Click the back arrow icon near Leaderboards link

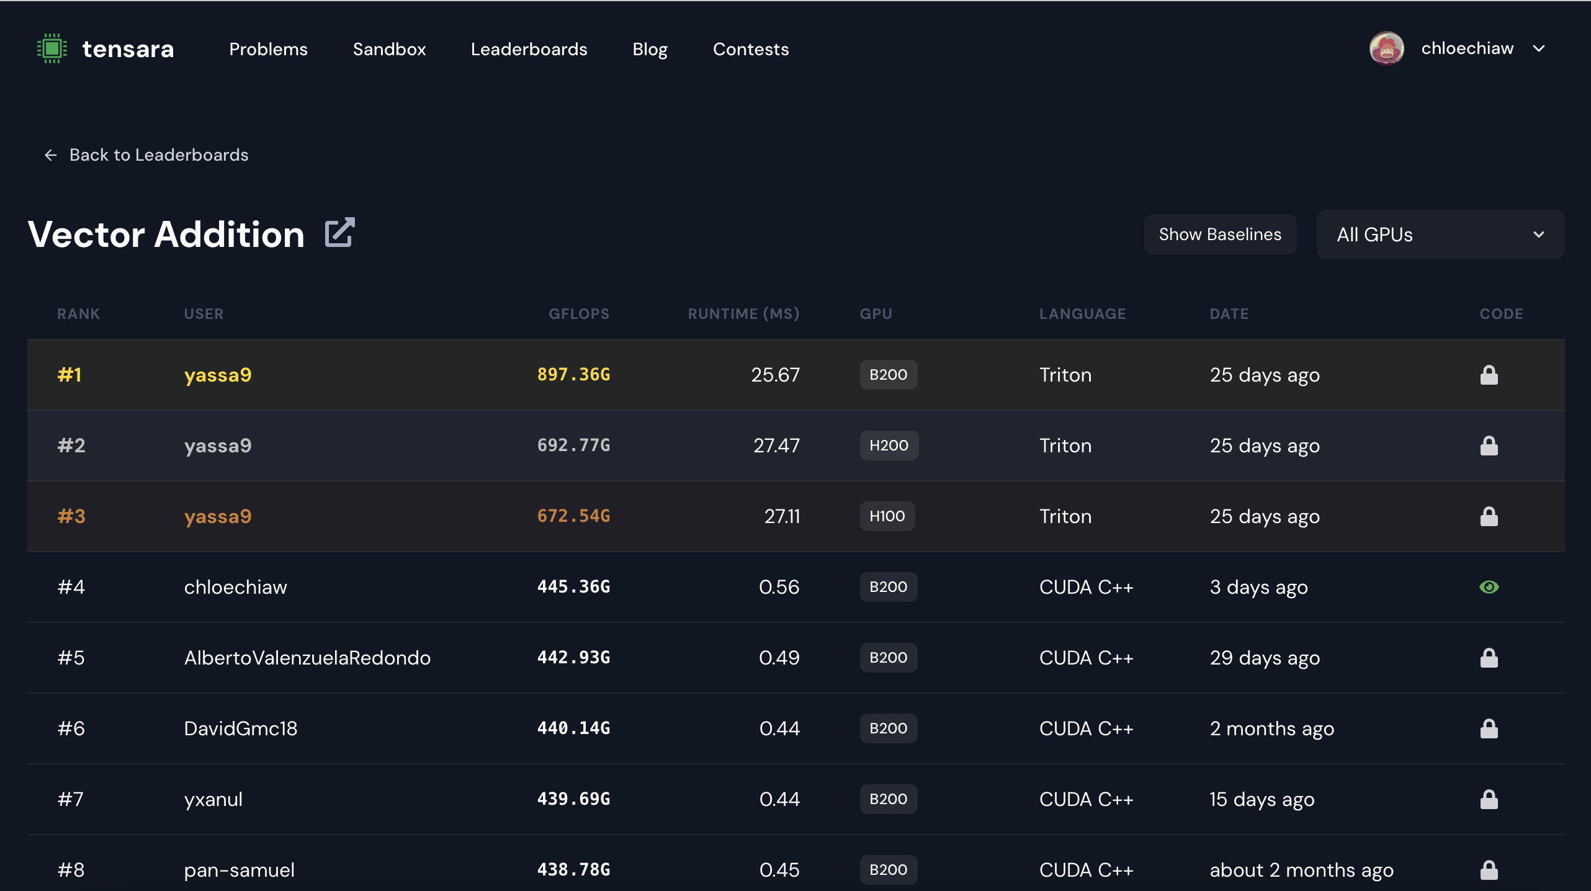(51, 155)
